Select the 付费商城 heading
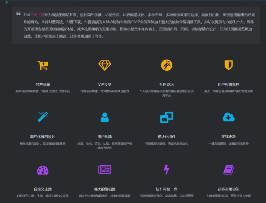 pyautogui.click(x=43, y=85)
